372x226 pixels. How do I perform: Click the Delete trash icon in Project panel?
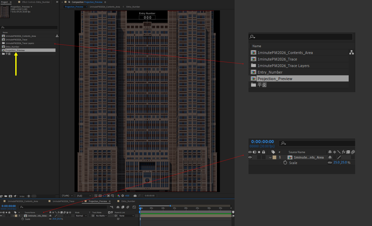point(29,196)
